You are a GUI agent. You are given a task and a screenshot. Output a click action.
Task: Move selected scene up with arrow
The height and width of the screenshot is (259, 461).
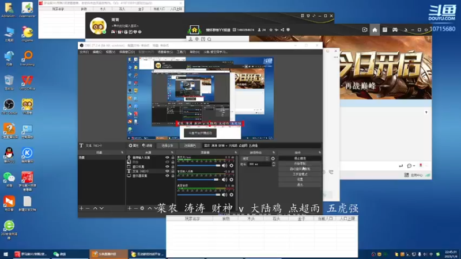[95, 208]
